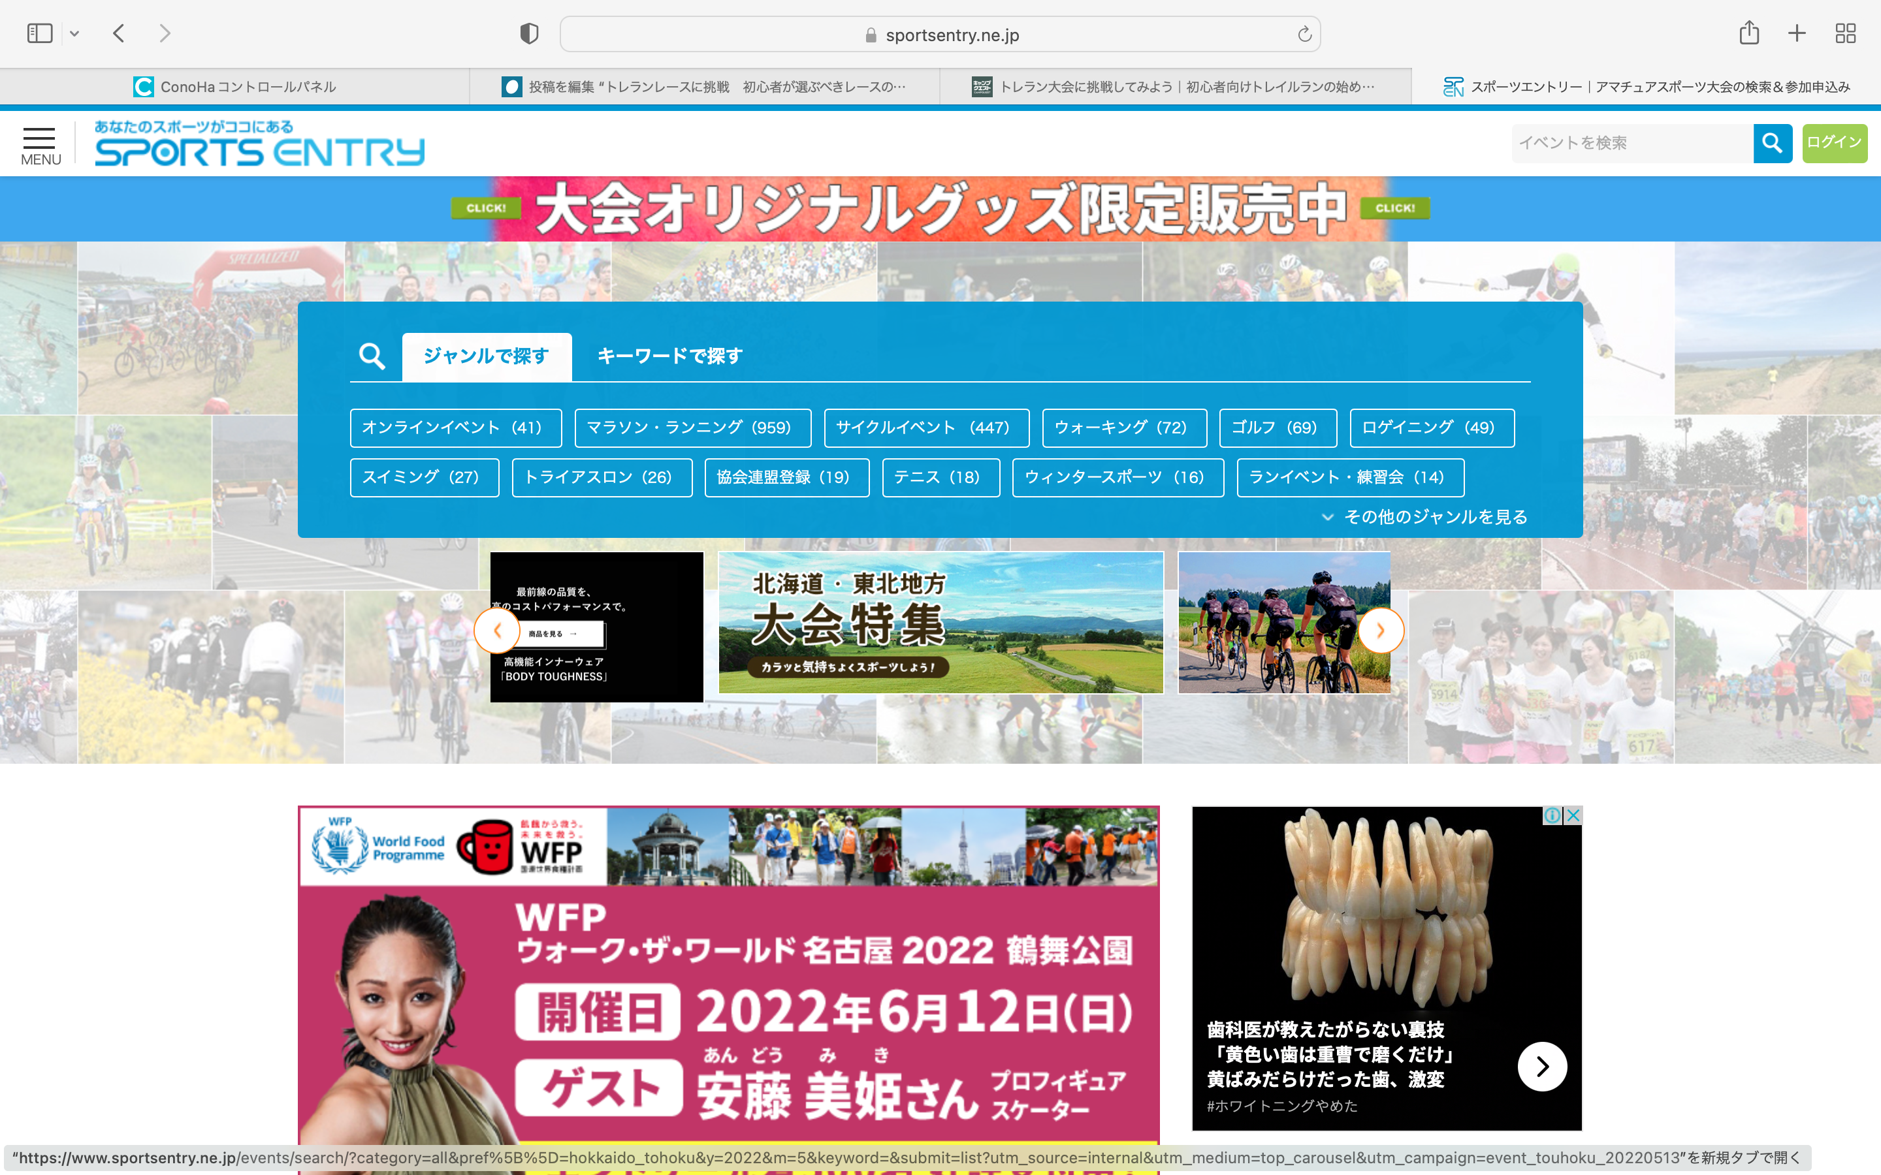Choose テニス (18) genre
This screenshot has width=1881, height=1175.
940,477
